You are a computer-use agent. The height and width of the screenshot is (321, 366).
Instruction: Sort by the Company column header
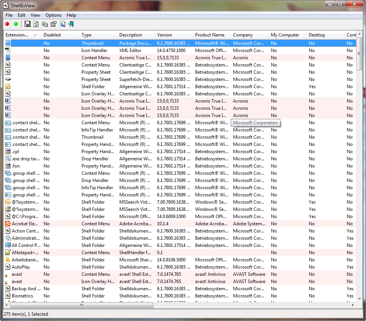pyautogui.click(x=249, y=35)
